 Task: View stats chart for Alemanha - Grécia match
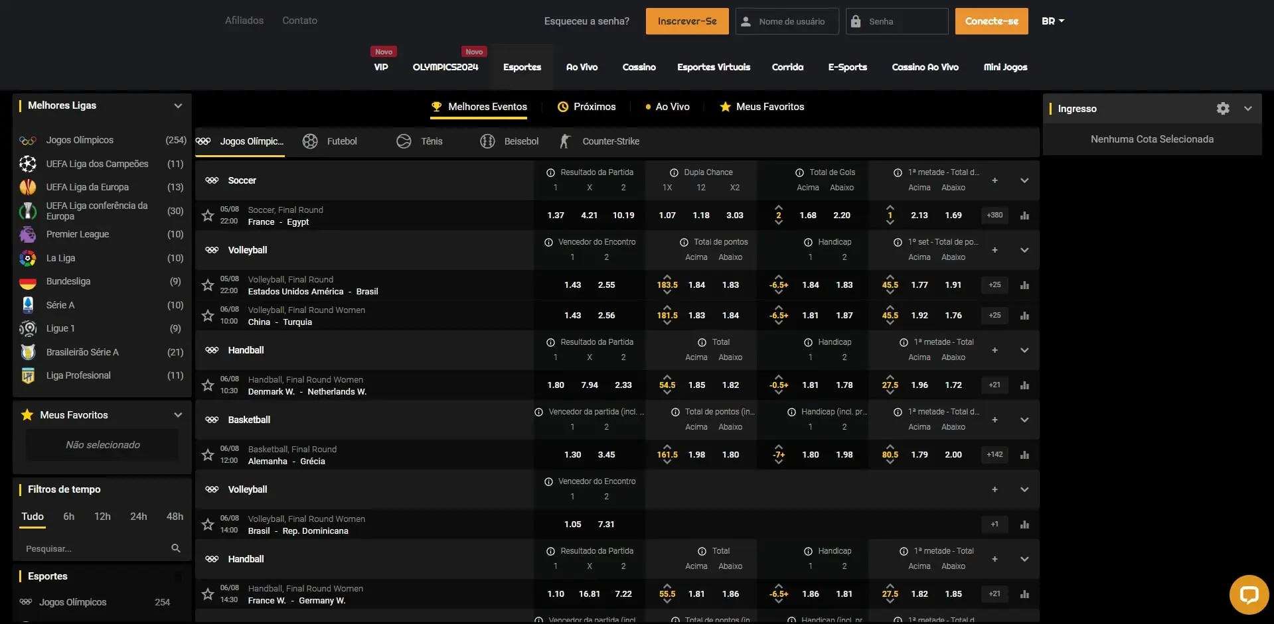click(x=1024, y=455)
